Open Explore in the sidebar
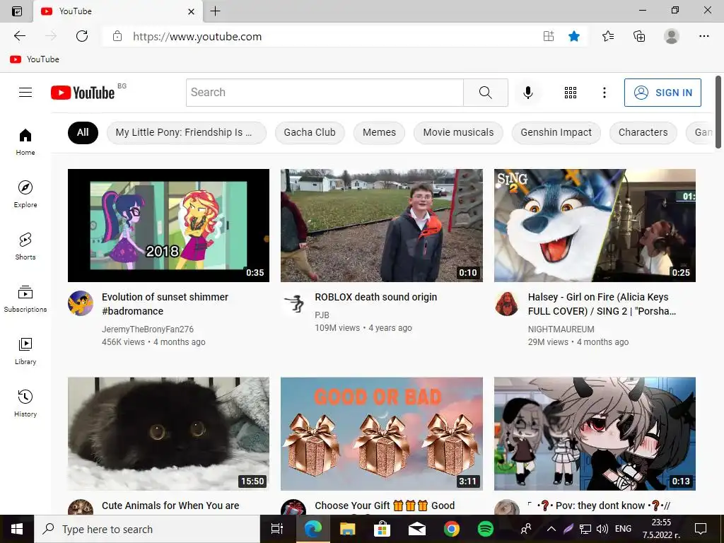The image size is (724, 543). [x=25, y=194]
